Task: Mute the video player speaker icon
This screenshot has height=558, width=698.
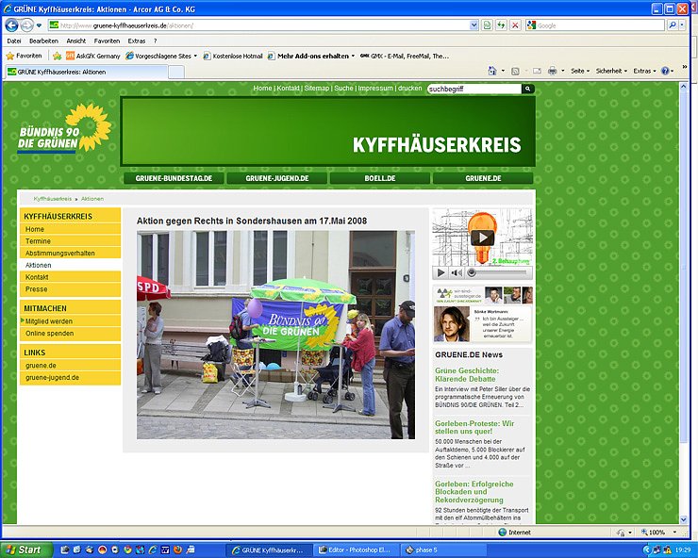Action: pos(456,272)
